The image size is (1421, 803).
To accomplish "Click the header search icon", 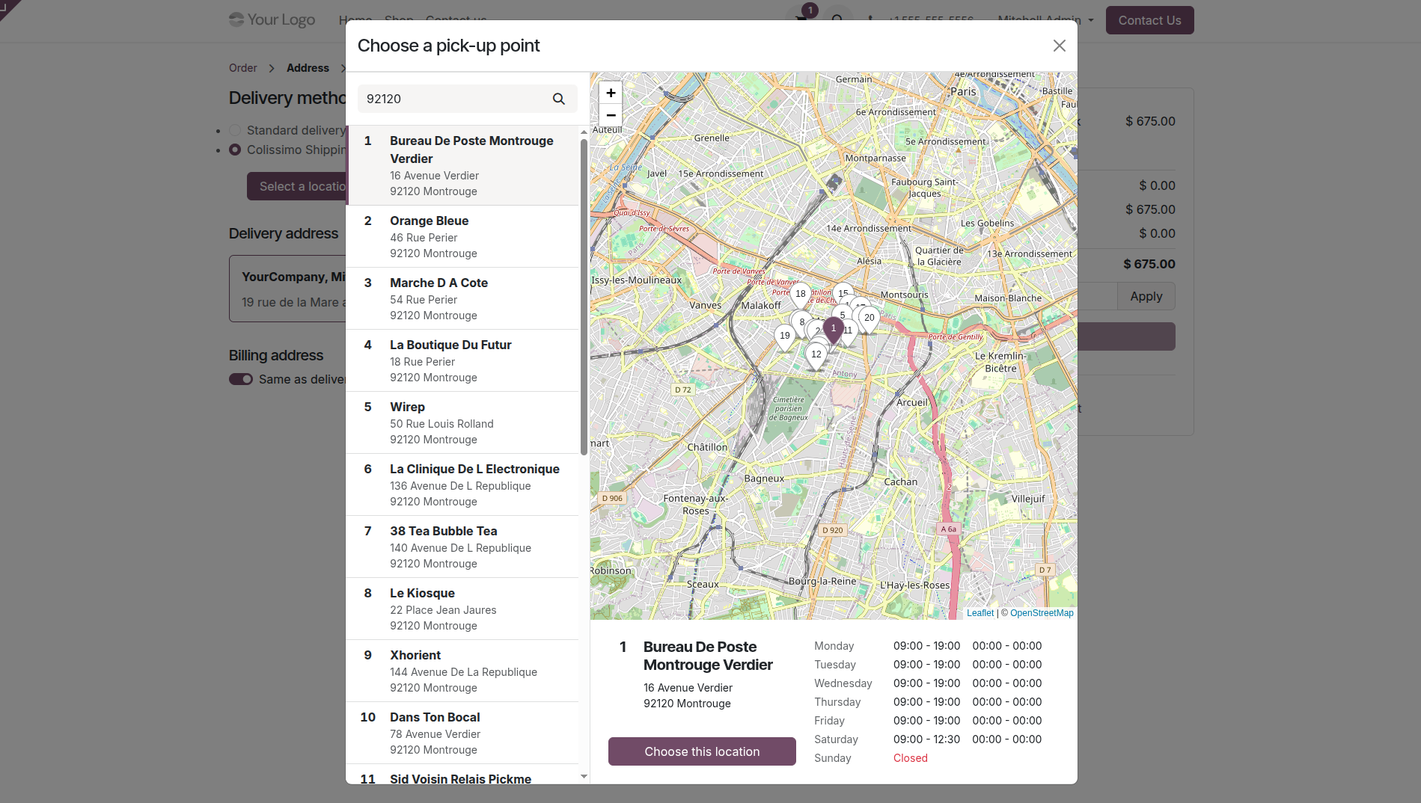I will pos(837,20).
